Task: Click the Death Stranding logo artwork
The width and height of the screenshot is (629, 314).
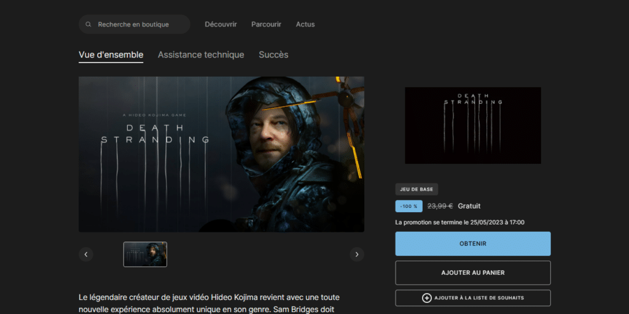Action: pos(473,125)
